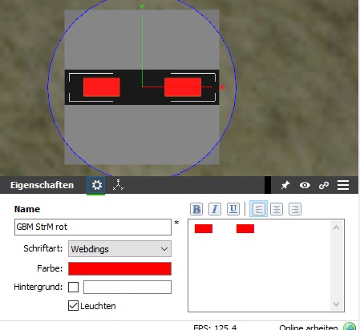
Task: Toggle italic text formatting
Action: (215, 209)
